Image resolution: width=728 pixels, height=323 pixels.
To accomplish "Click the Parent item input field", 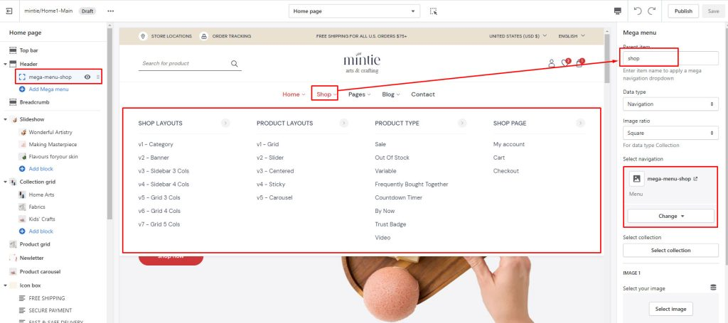I will 670,58.
